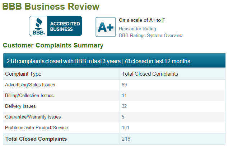Click the A+ rating badge

(x=106, y=27)
